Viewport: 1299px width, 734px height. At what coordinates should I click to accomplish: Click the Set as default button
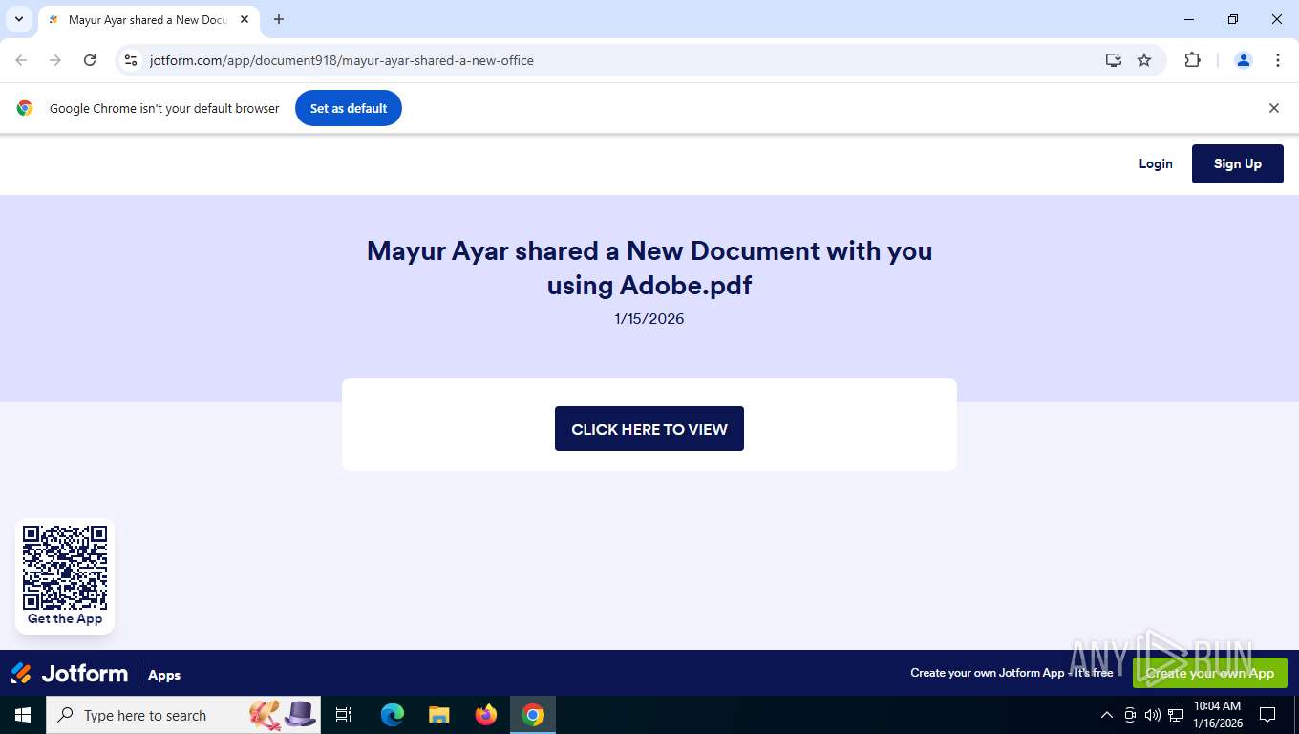(x=349, y=108)
